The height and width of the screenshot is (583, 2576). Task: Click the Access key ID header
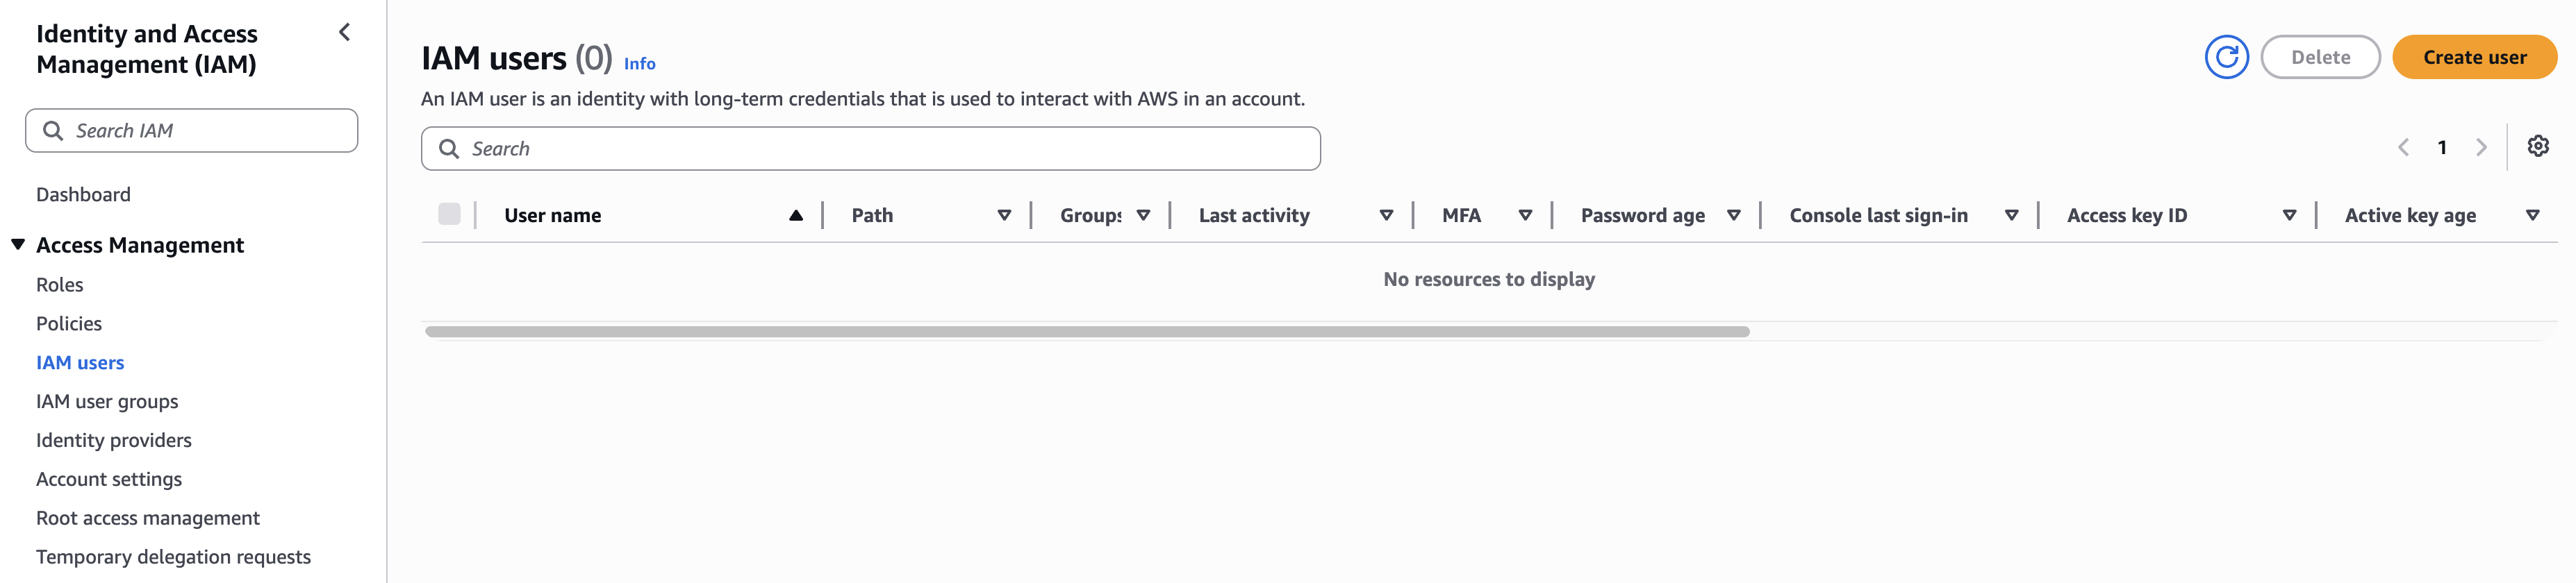2126,216
